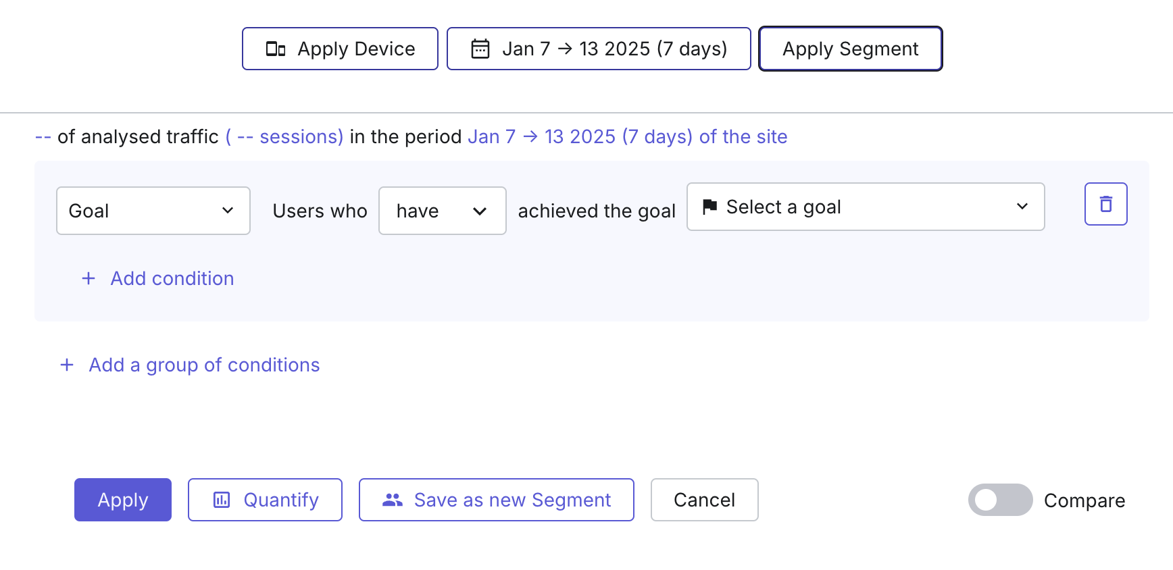Click the people icon on Save as new Segment
Image resolution: width=1173 pixels, height=570 pixels.
[393, 500]
